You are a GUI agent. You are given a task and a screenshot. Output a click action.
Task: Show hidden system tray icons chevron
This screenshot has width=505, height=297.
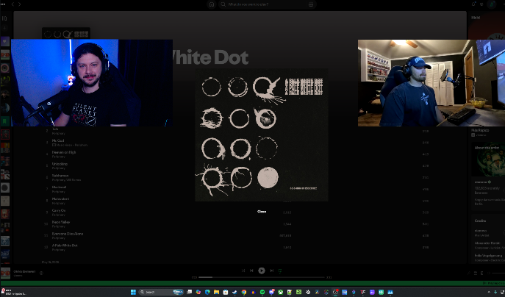click(x=489, y=292)
